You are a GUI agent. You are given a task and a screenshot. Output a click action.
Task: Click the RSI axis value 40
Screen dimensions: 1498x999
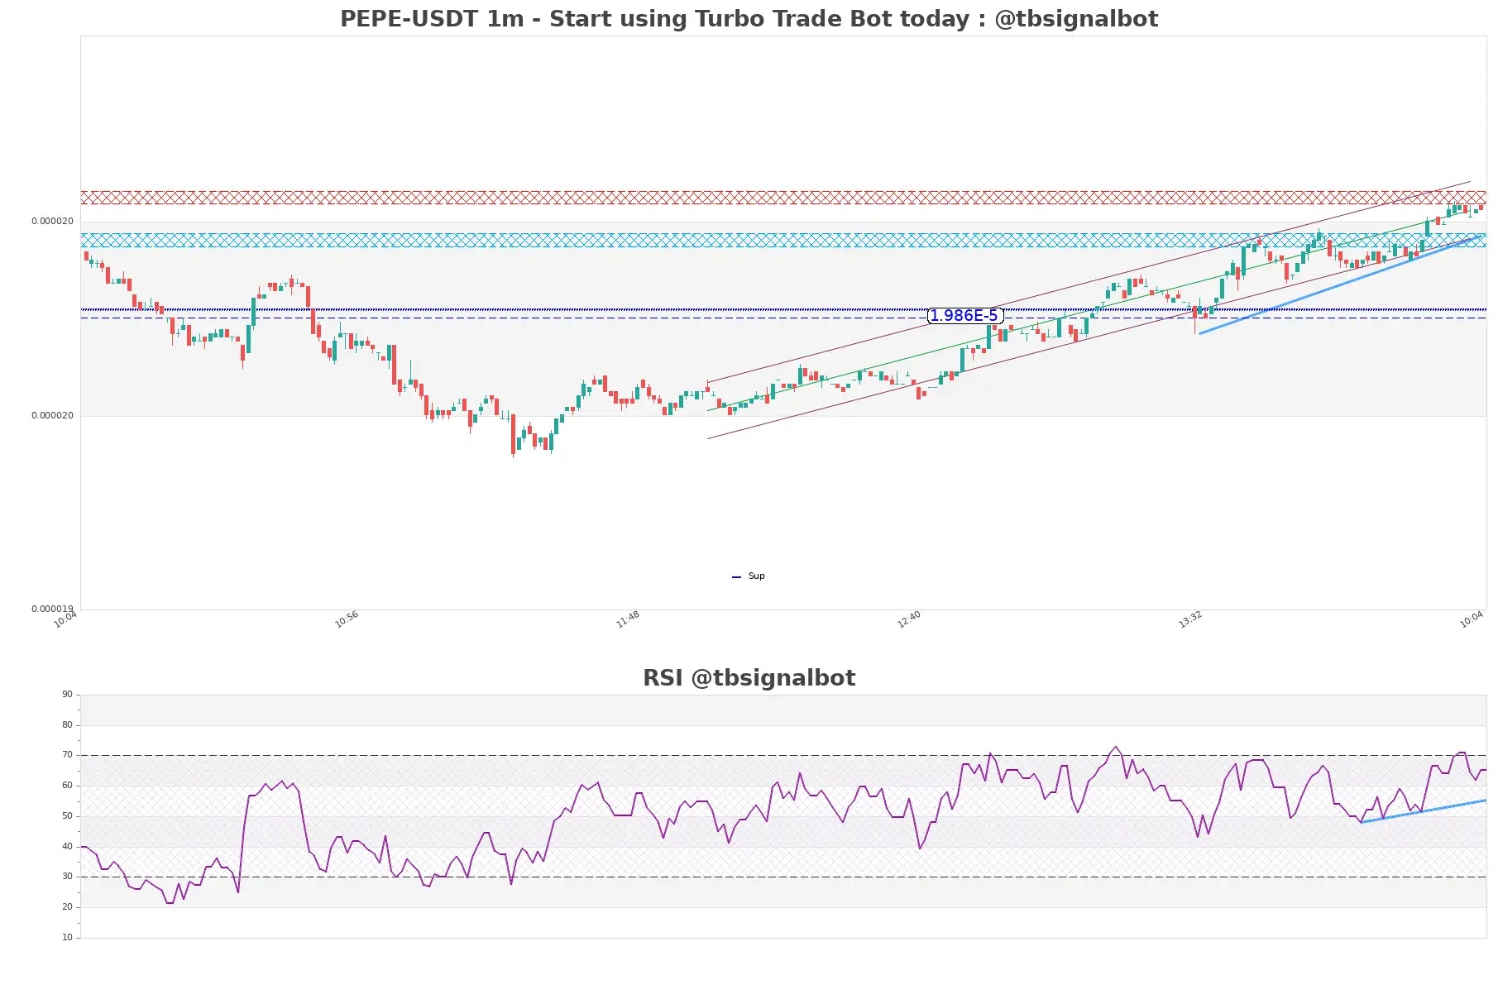pos(67,846)
